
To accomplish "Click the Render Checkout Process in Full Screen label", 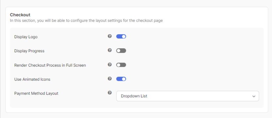I will [50, 65].
